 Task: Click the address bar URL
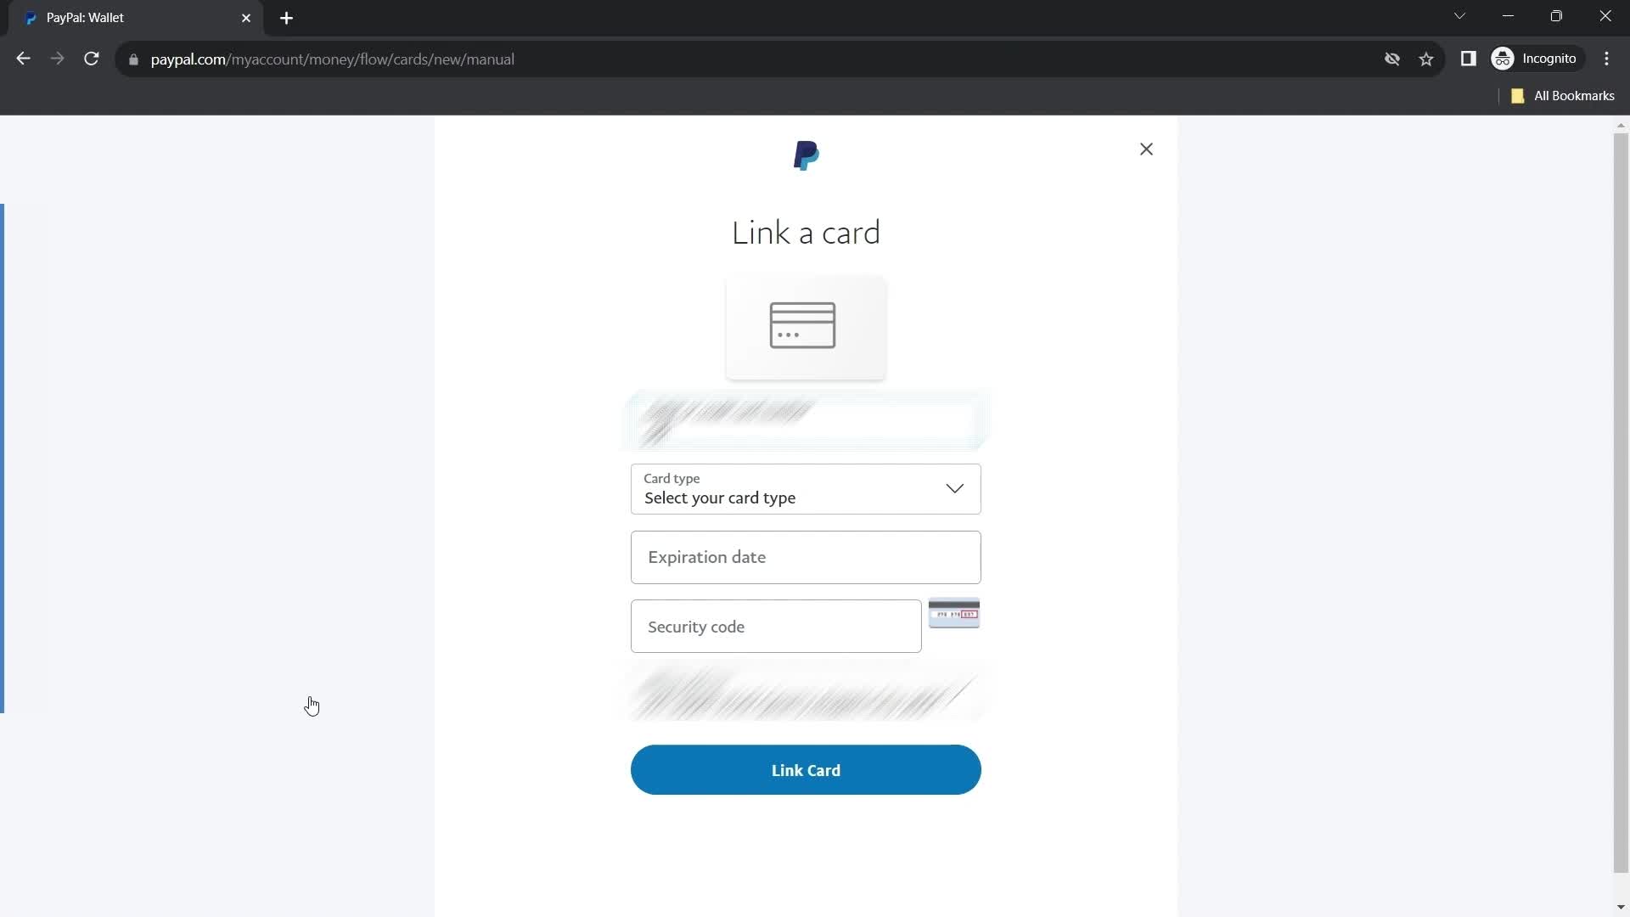(x=333, y=59)
